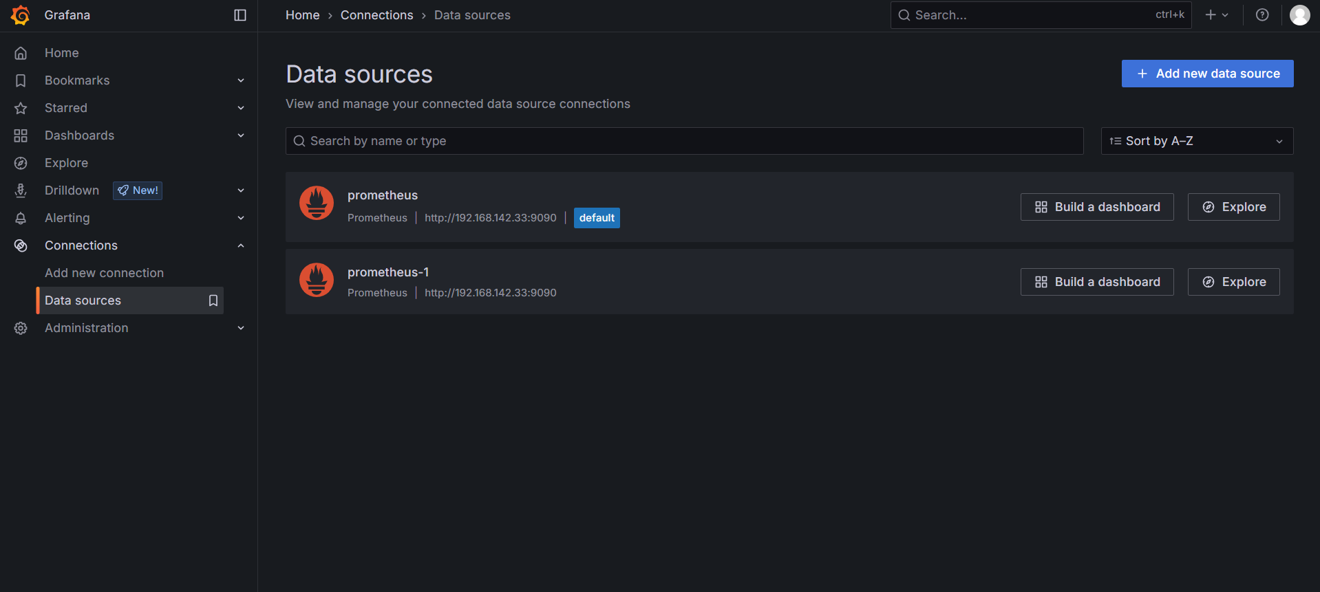
Task: Collapse sidebar using the dock menu icon
Action: 240,15
